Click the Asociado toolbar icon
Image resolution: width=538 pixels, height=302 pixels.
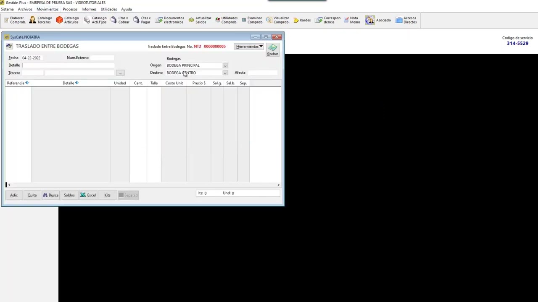pyautogui.click(x=378, y=20)
